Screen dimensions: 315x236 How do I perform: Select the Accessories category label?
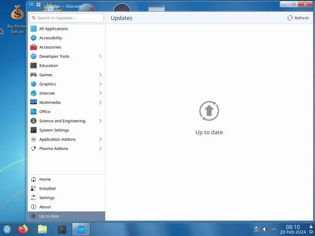tap(50, 47)
